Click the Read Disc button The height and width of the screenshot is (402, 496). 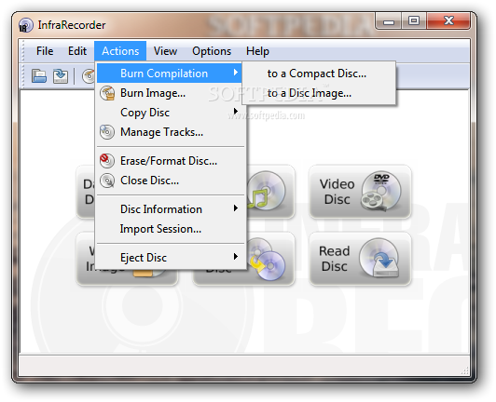360,259
